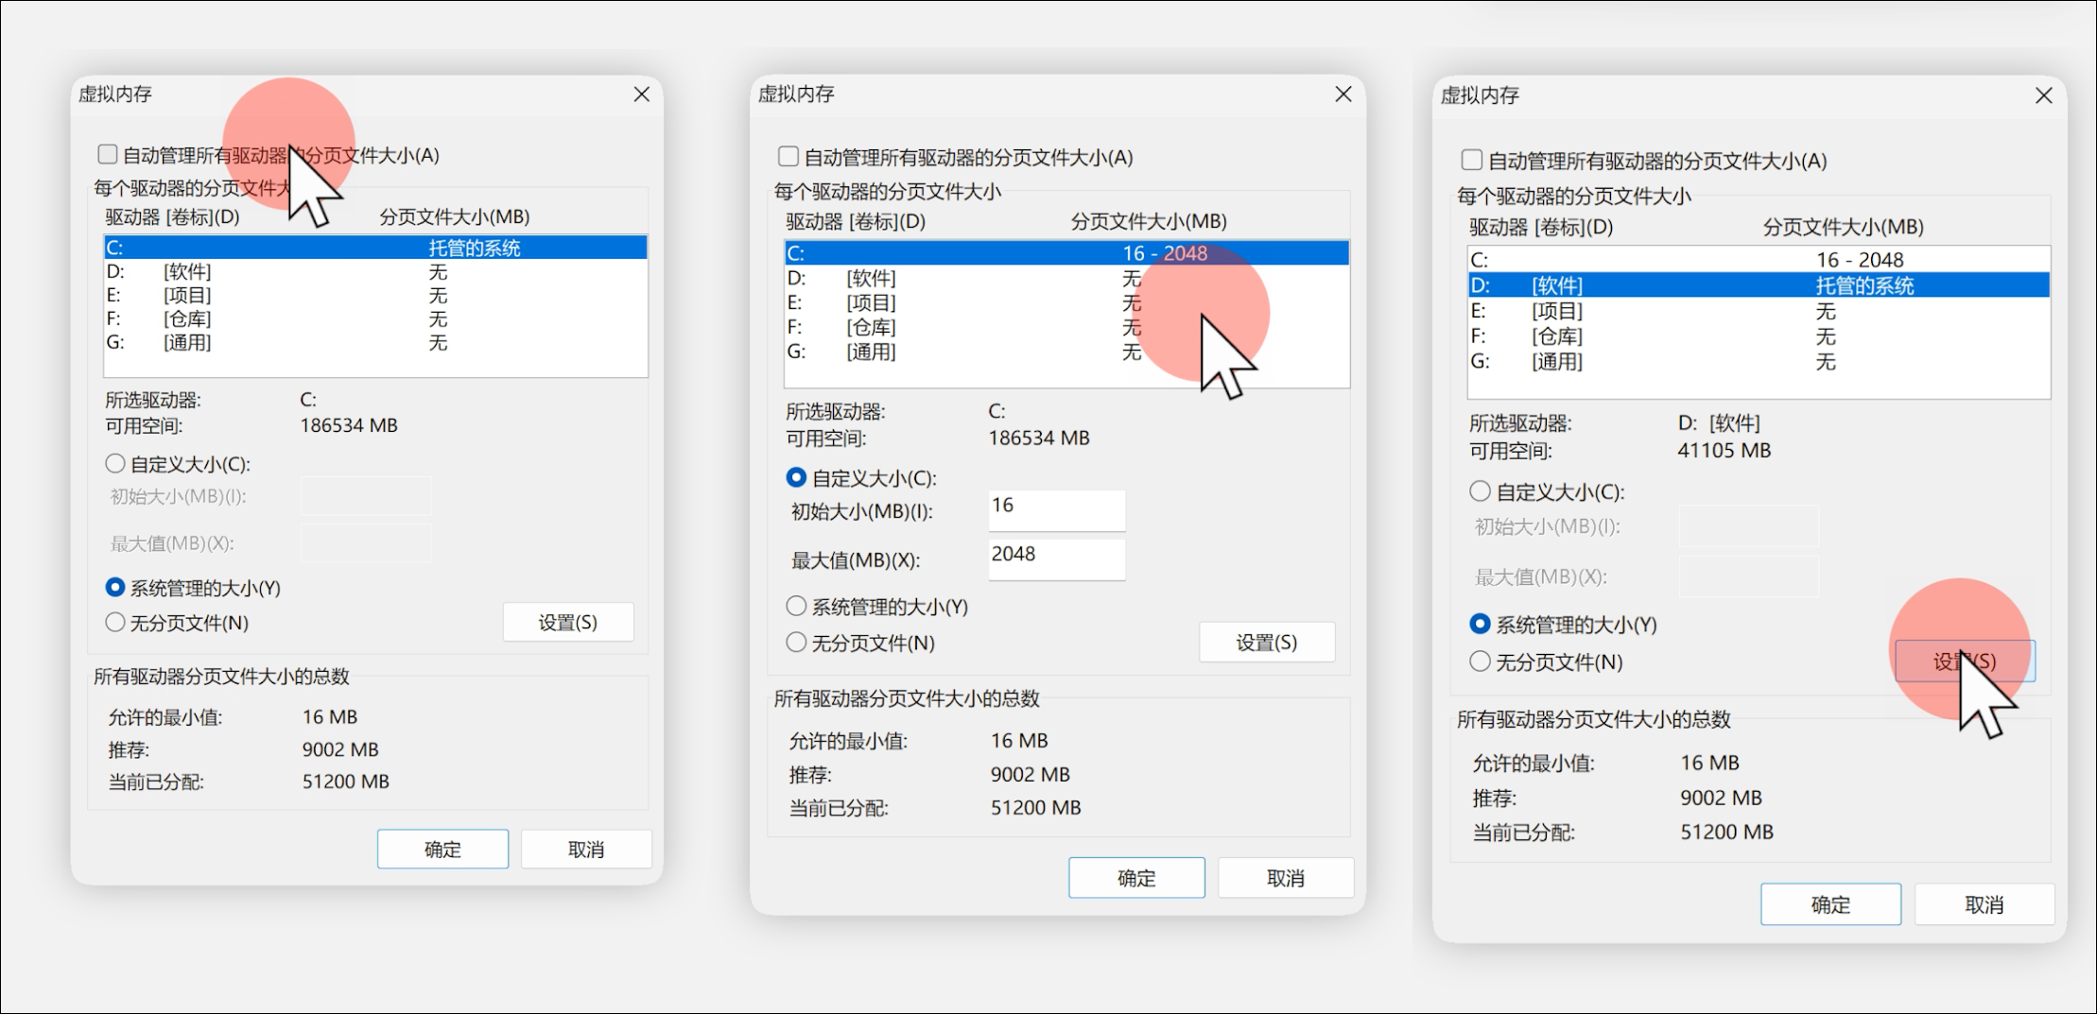This screenshot has width=2097, height=1014.
Task: Enable 自动管理 checkbox in dialog with D: selected
Action: pos(1471,160)
